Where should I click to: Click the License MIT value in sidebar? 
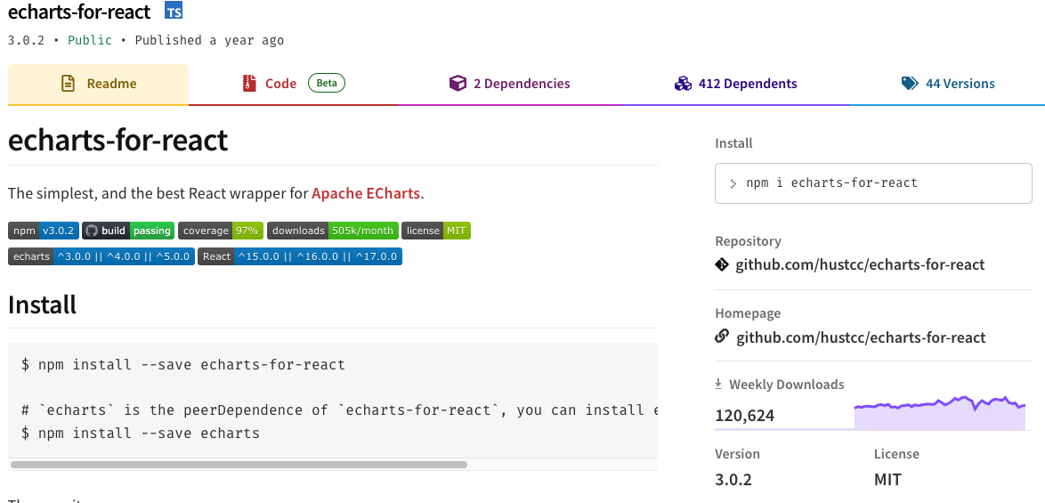(887, 480)
